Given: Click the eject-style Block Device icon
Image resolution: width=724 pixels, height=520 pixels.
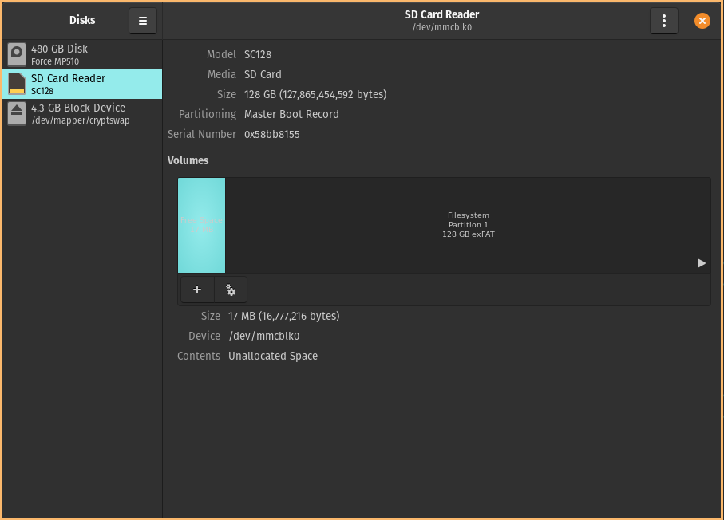Looking at the screenshot, I should click(17, 113).
